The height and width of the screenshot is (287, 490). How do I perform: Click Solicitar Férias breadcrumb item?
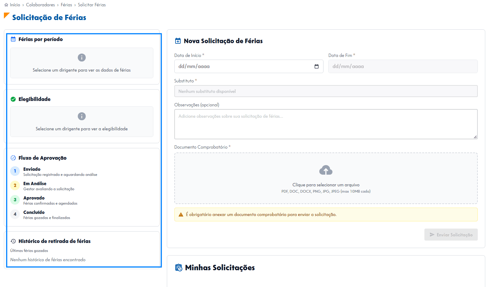pyautogui.click(x=92, y=5)
